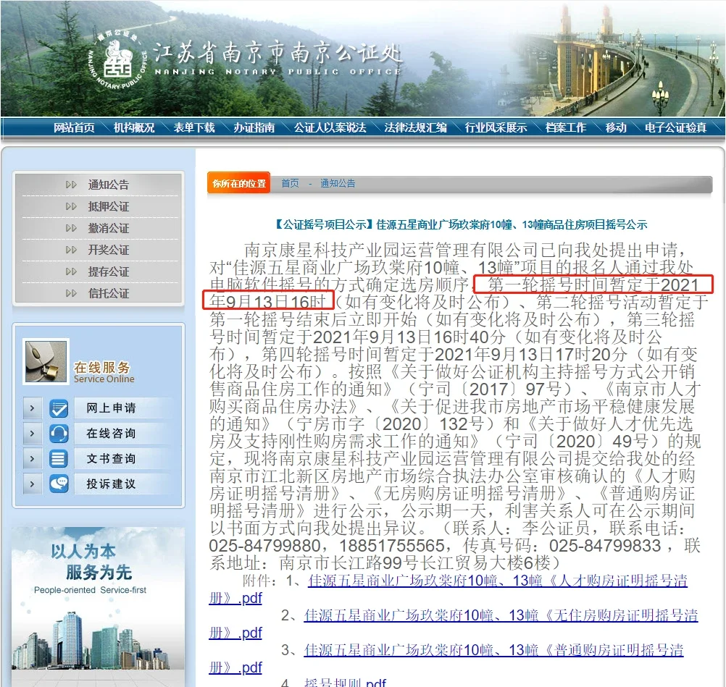The image size is (726, 687).
Task: Open the 摇号规则.pdf attachment
Action: tap(345, 682)
